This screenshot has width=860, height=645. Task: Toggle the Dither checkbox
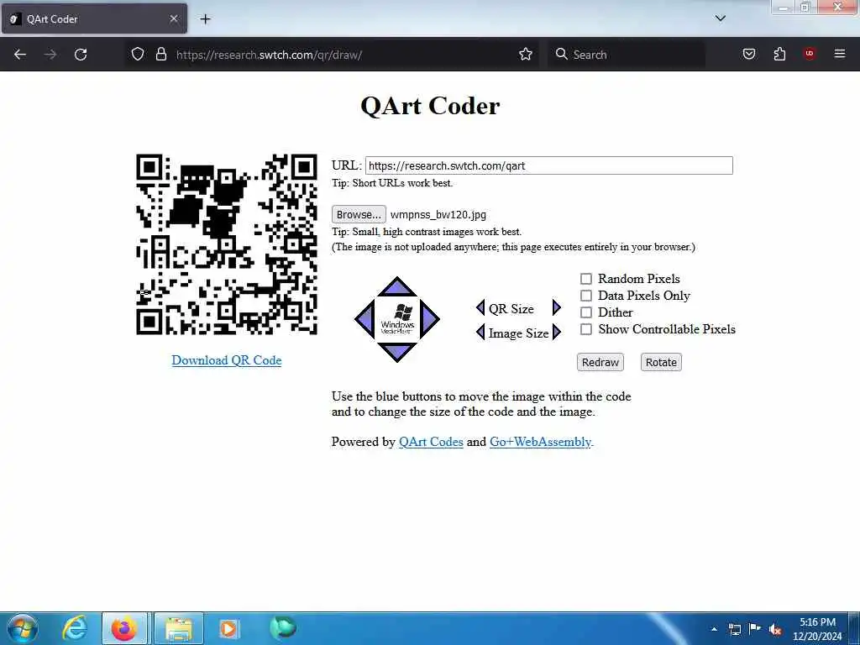pyautogui.click(x=585, y=312)
